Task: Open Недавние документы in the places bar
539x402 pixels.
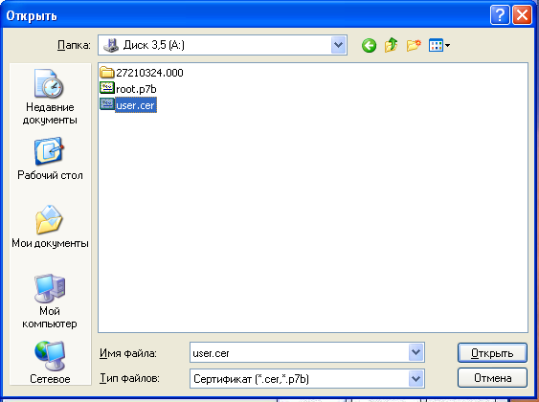Action: pyautogui.click(x=50, y=97)
